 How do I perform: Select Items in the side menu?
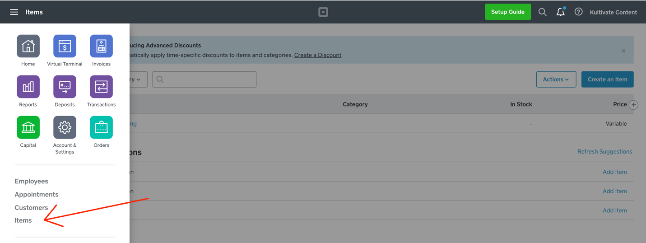(23, 220)
